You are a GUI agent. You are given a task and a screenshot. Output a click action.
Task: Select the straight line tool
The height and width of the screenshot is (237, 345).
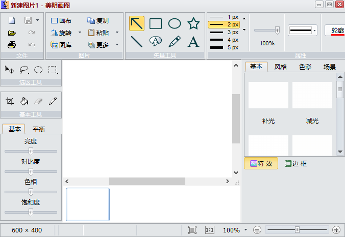[x=137, y=42]
